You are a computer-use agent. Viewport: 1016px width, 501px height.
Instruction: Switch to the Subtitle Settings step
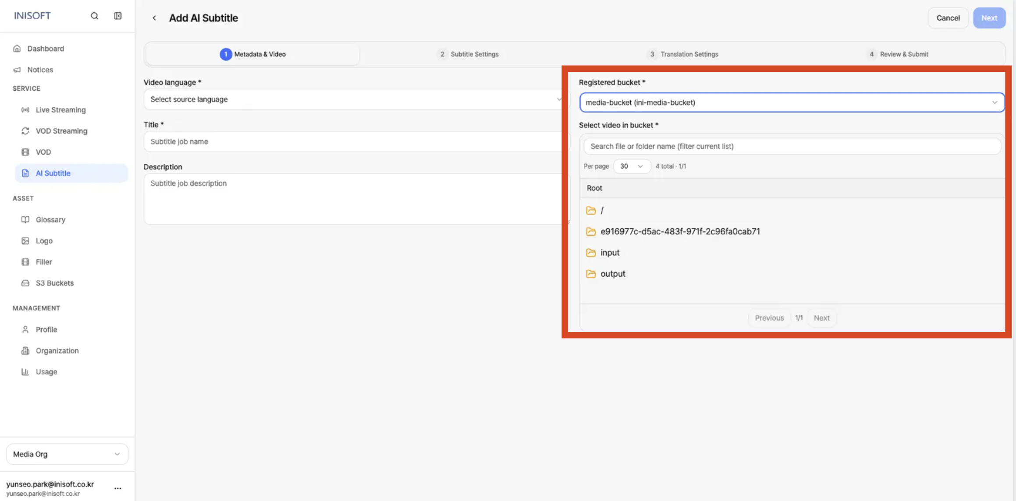pos(468,54)
